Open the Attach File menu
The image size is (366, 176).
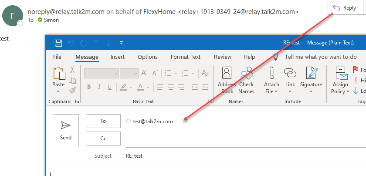271,80
